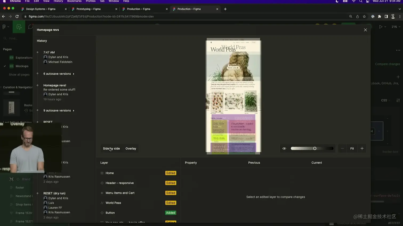403x226 pixels.
Task: Close the Homepage revs dialog
Action: (x=365, y=30)
